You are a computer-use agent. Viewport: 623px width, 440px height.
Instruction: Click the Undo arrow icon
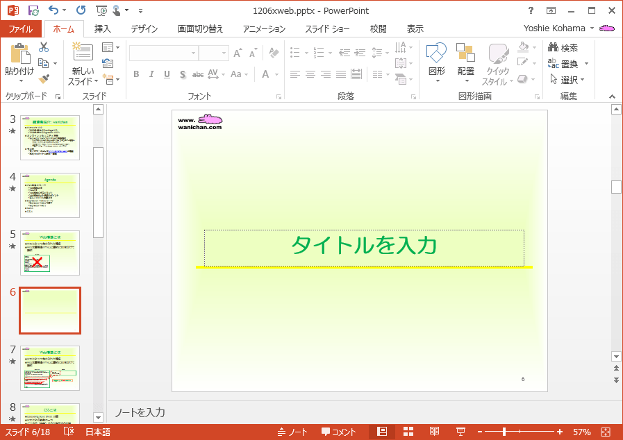(x=54, y=10)
